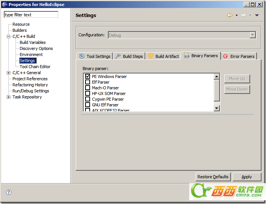Enable the Elf Parser checkbox
Screen dimensions: 266x204
point(87,82)
